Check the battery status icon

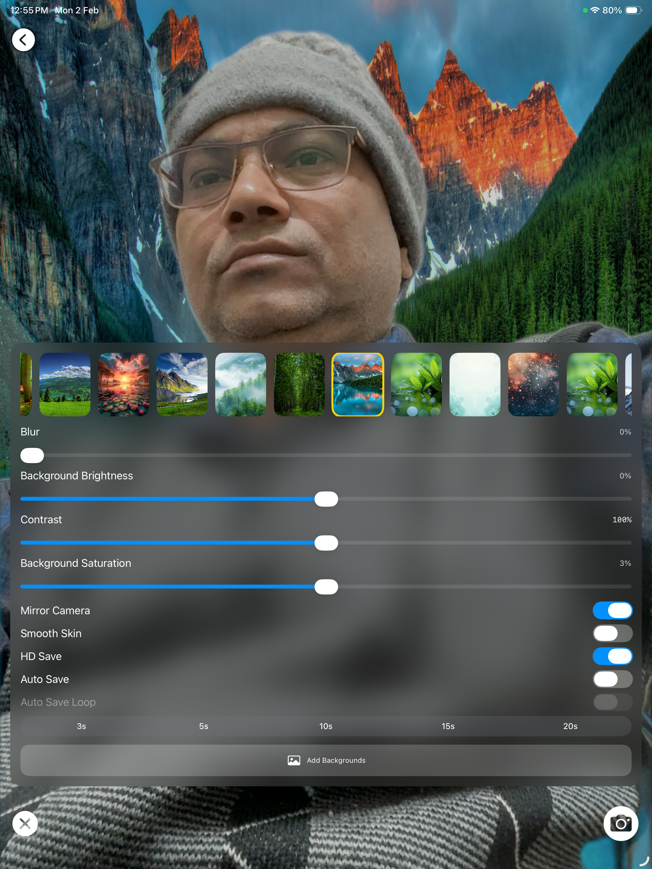[634, 10]
